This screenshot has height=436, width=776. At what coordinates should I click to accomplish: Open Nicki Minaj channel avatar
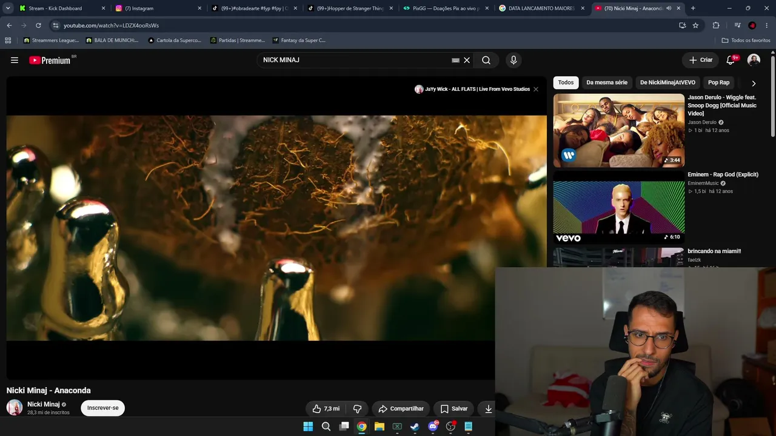tap(15, 408)
